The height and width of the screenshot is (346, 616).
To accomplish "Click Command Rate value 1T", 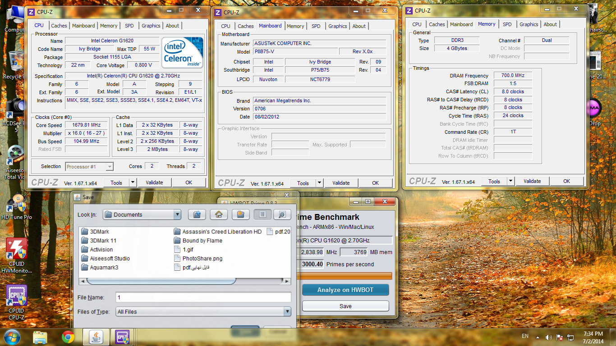I will (x=513, y=132).
